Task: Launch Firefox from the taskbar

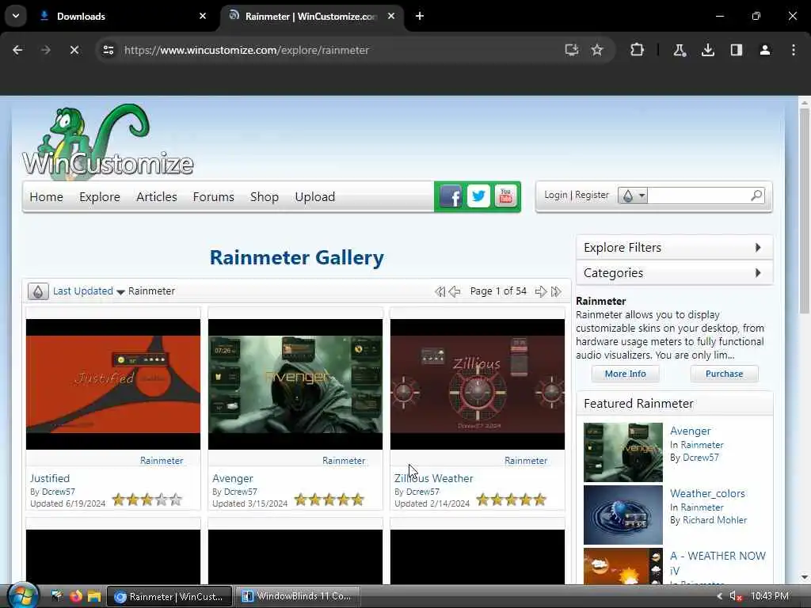Action: click(x=76, y=596)
